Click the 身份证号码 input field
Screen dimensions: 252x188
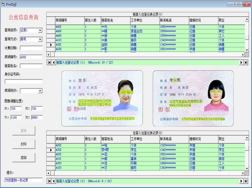(x=24, y=81)
